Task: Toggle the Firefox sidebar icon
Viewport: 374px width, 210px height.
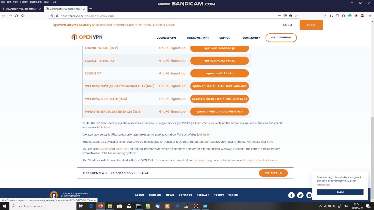Action: tap(337, 16)
